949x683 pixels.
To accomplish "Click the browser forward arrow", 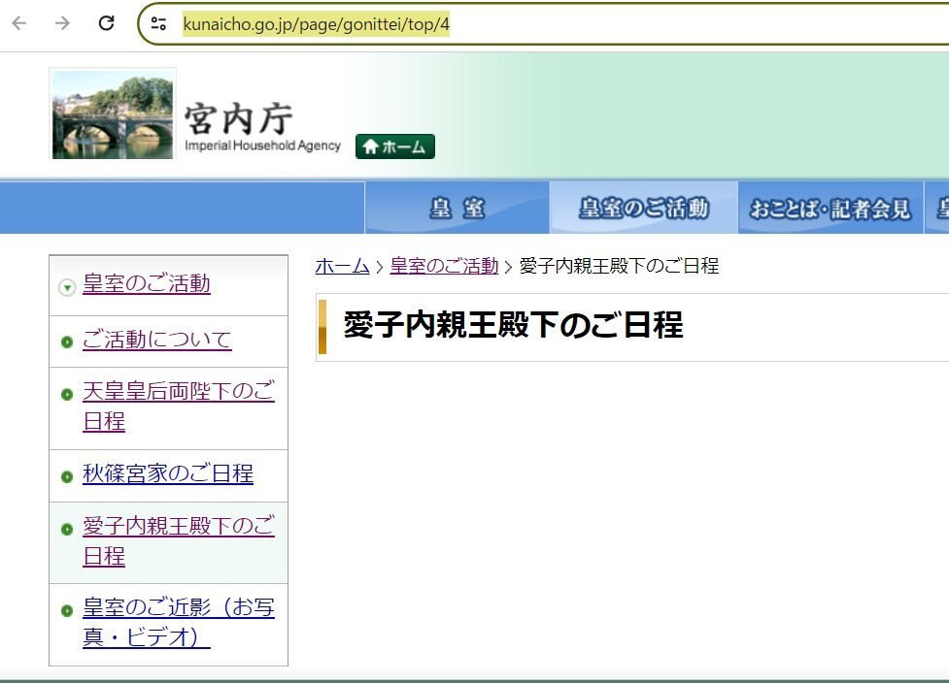I will (x=62, y=23).
